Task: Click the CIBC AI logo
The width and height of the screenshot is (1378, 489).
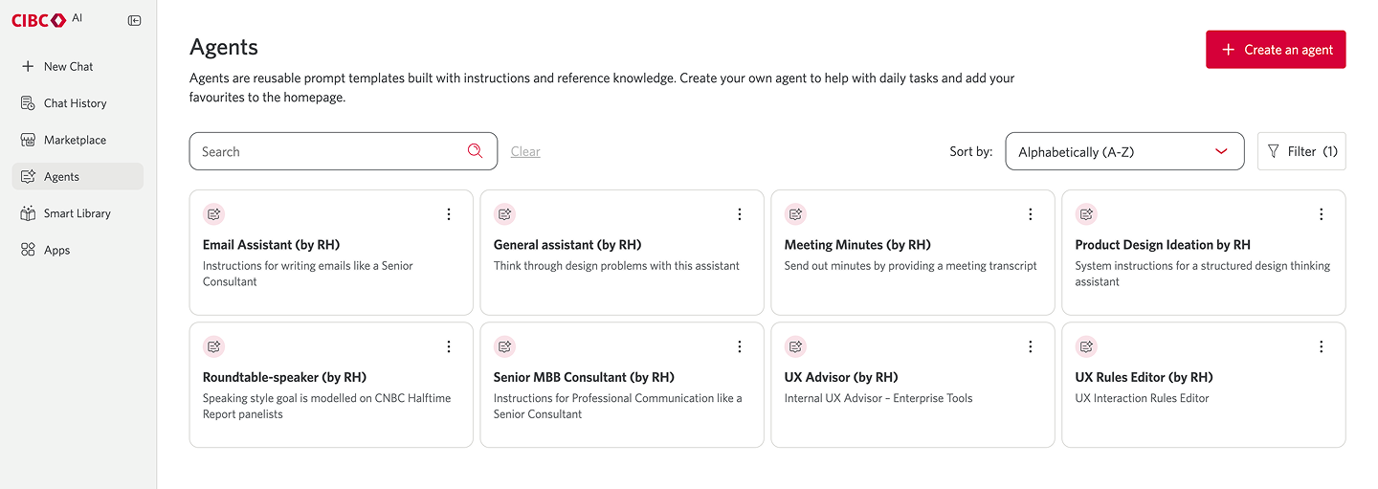Action: coord(47,20)
